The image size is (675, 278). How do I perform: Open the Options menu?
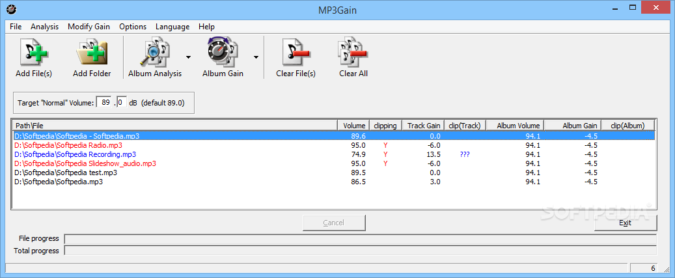click(x=133, y=27)
